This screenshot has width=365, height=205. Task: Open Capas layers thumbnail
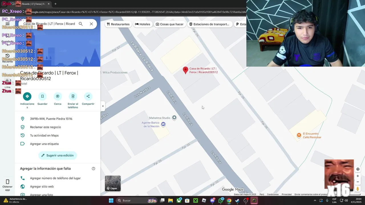[113, 183]
